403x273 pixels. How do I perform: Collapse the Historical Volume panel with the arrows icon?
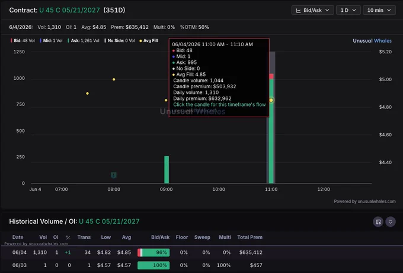tap(391, 222)
